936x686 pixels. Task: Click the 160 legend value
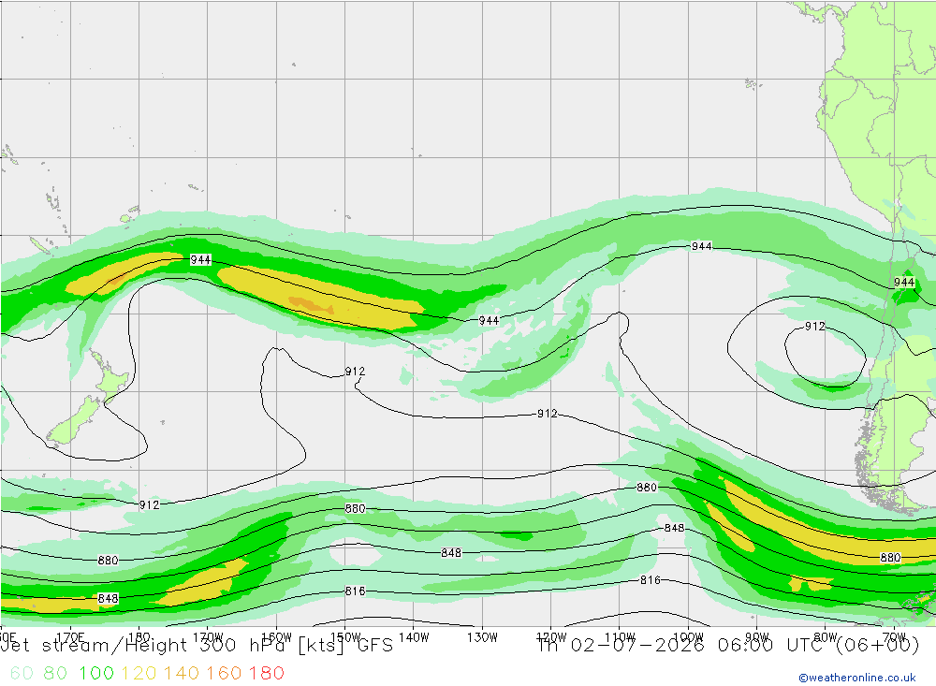(x=224, y=674)
